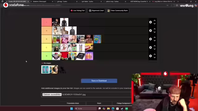Move tier C row down with arrow
Screen dimensions: 198x111
[155, 49]
